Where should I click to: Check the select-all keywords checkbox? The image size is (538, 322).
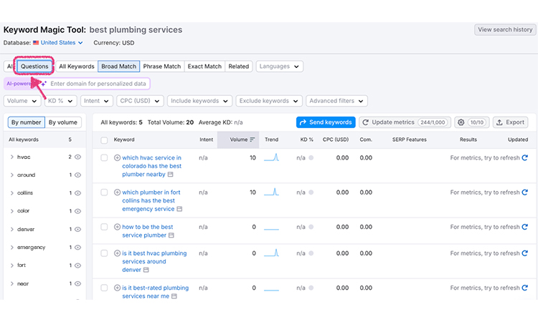tap(104, 140)
